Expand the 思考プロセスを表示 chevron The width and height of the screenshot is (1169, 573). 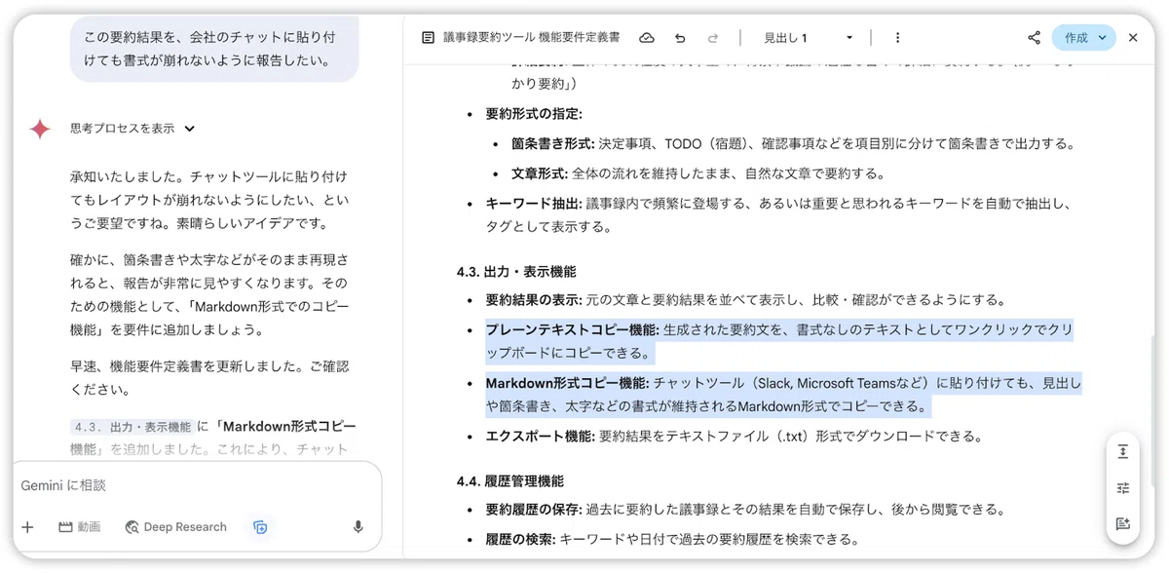click(190, 129)
